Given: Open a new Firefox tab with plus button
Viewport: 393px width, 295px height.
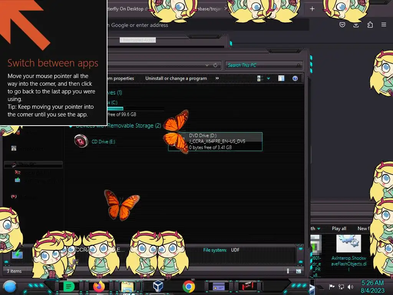Looking at the screenshot, I should click(x=312, y=9).
